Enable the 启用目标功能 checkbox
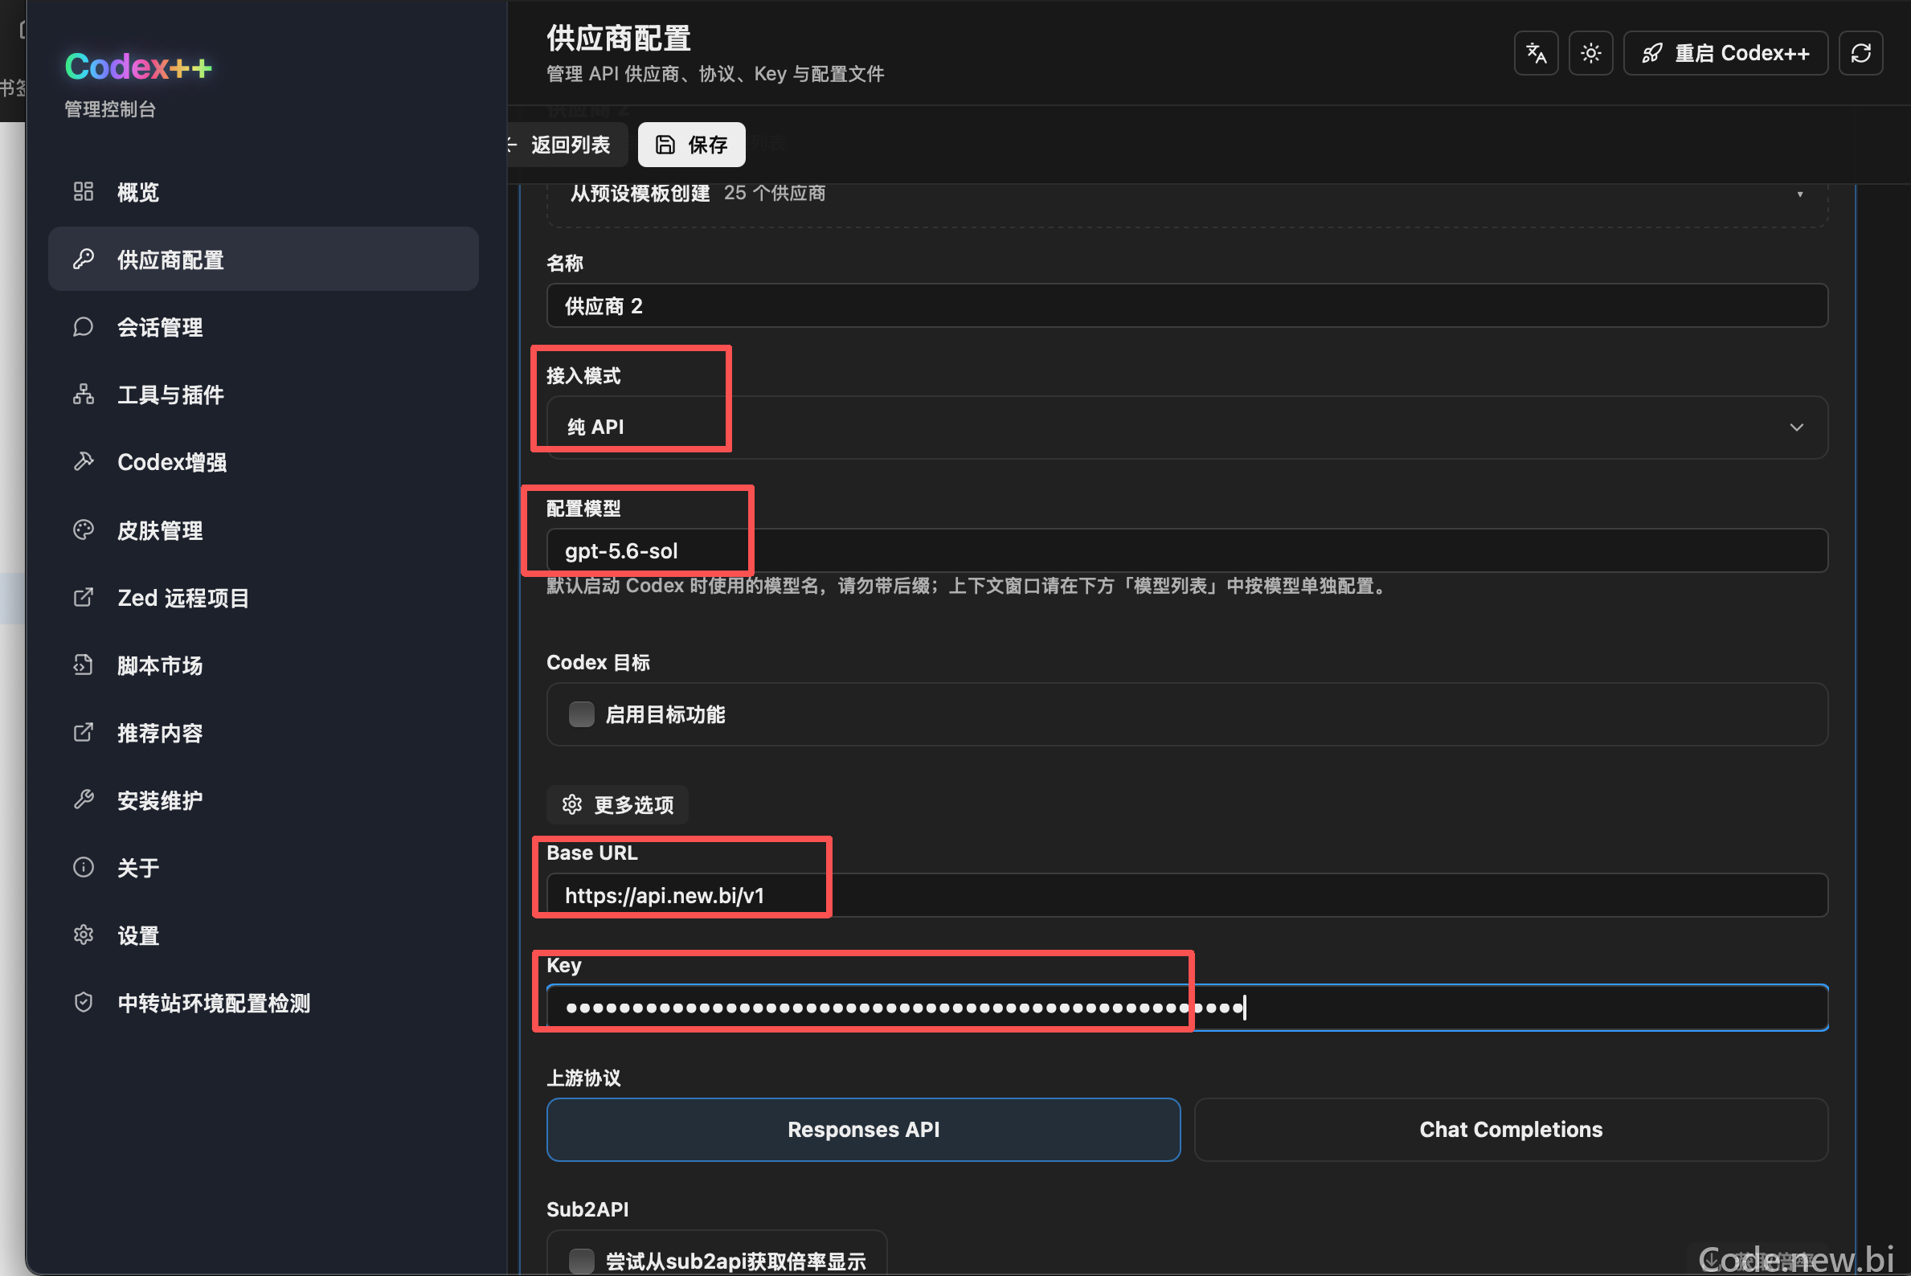The width and height of the screenshot is (1911, 1276). 581,714
